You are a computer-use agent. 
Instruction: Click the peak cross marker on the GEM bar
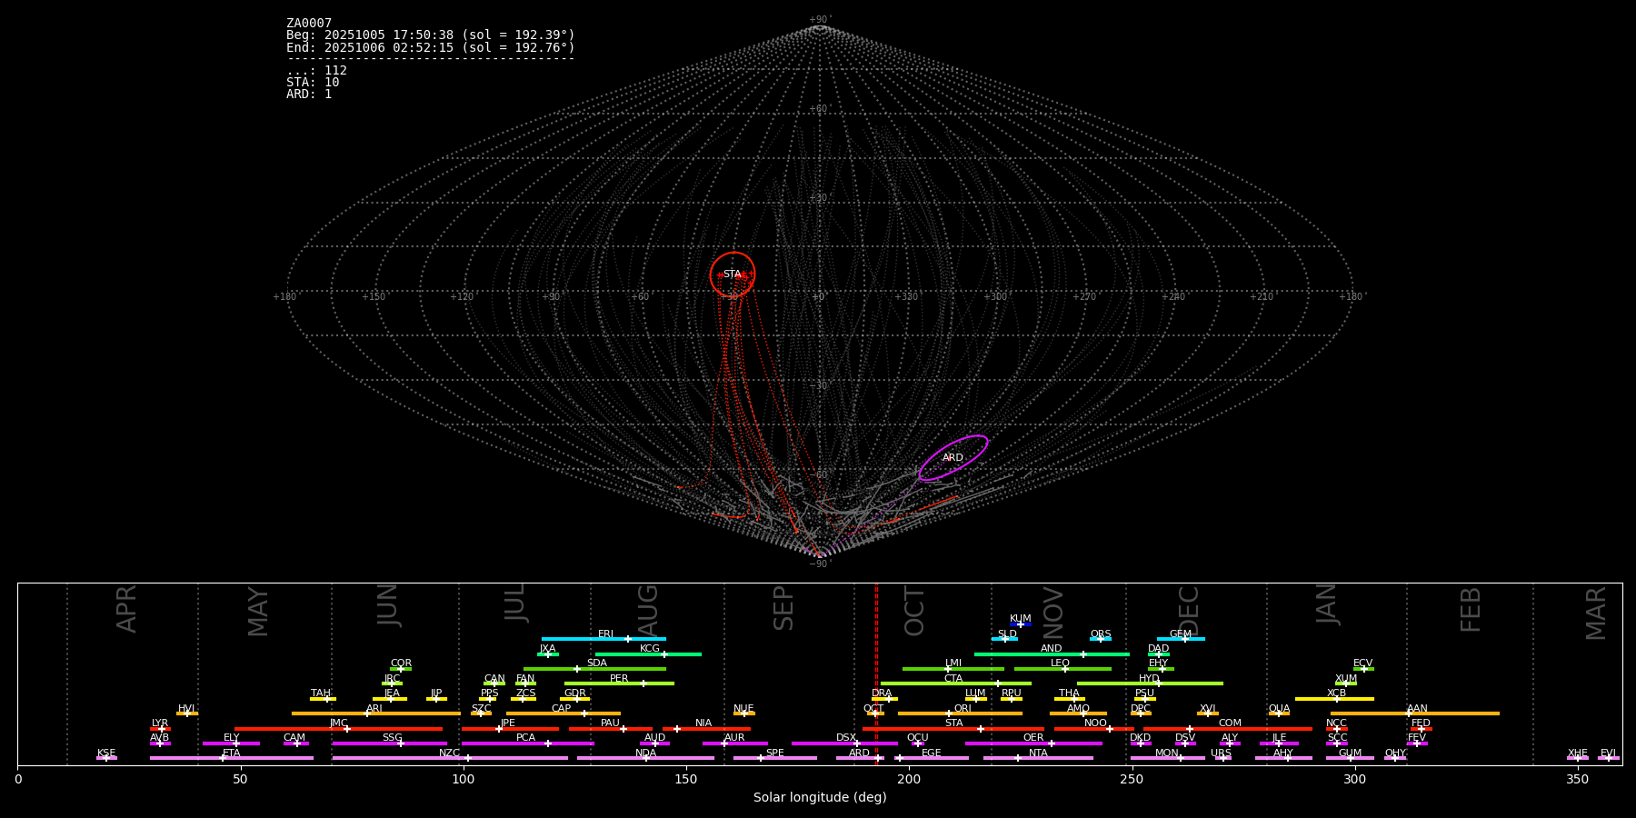(x=1184, y=639)
